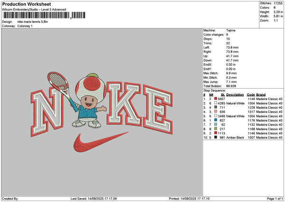The width and height of the screenshot is (285, 202).
Task: Click the Height value '3.29 in'
Action: 278,12
